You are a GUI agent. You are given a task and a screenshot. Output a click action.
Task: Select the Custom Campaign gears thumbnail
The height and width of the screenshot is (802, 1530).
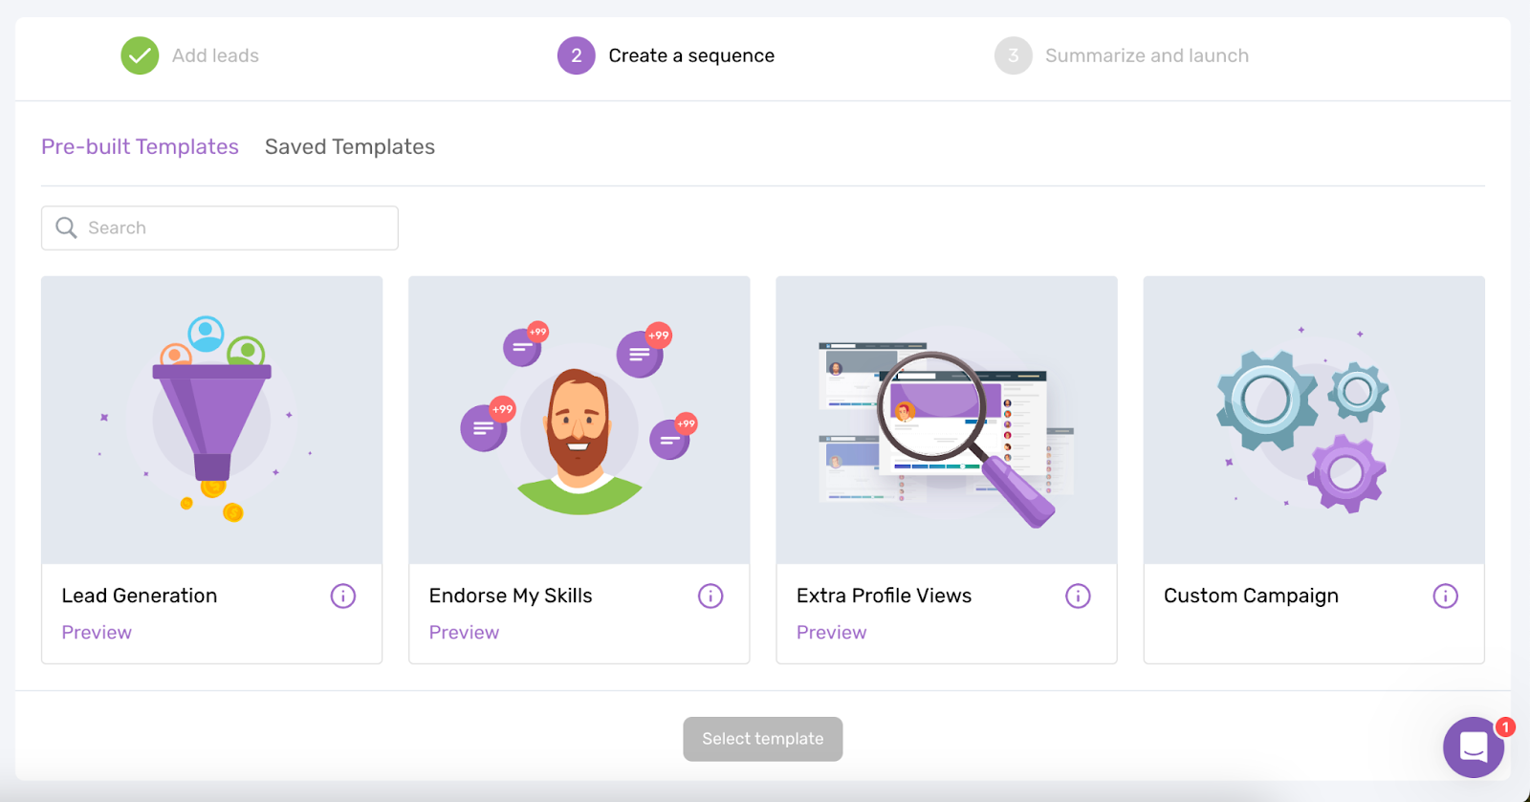click(1314, 421)
